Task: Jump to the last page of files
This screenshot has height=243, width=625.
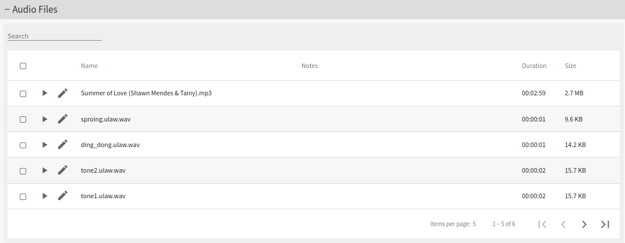Action: [x=605, y=224]
